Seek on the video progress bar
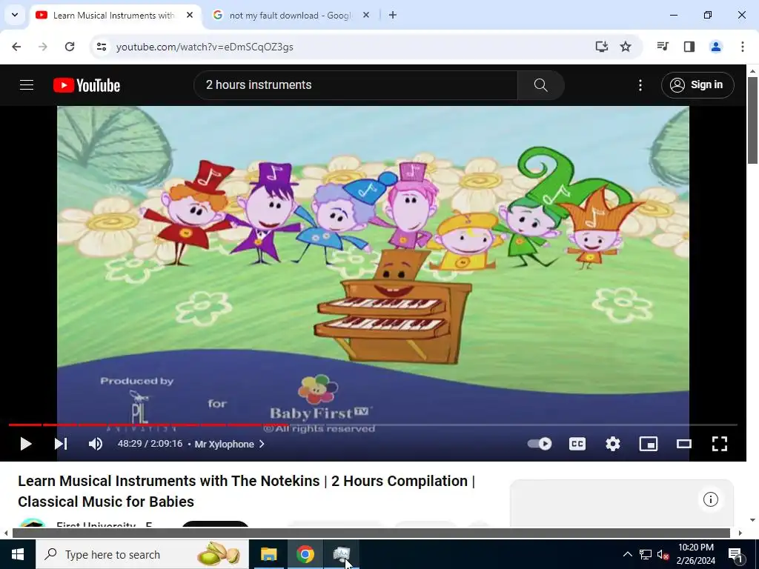The image size is (759, 569). (373, 425)
